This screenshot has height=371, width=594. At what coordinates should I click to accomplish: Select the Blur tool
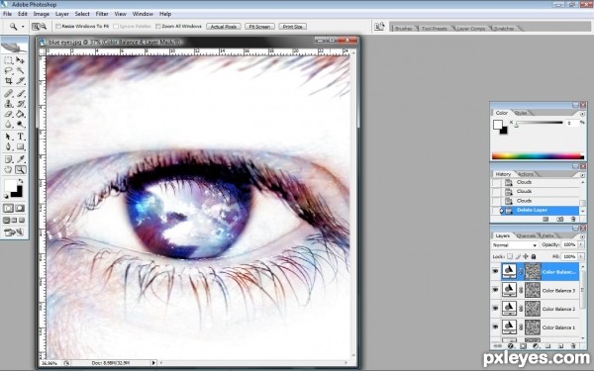(8, 125)
